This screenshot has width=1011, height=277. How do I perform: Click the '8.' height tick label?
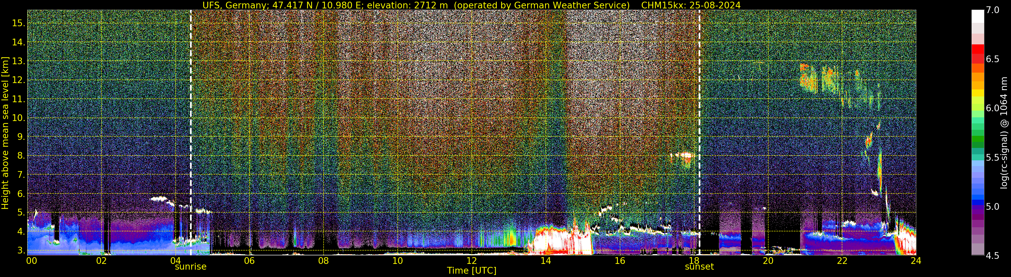click(x=21, y=156)
